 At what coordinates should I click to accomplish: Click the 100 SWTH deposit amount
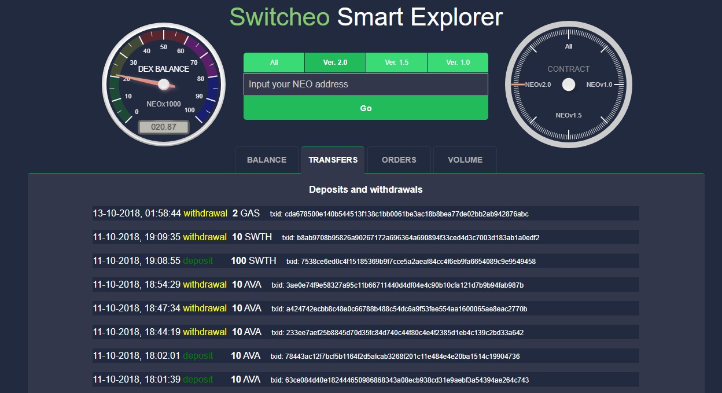pyautogui.click(x=253, y=261)
